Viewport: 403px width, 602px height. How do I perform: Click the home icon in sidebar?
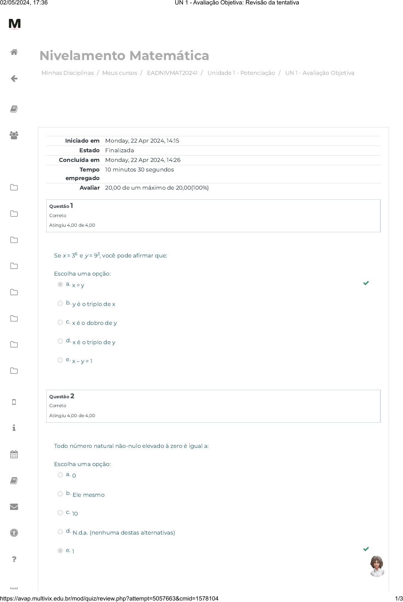click(14, 52)
